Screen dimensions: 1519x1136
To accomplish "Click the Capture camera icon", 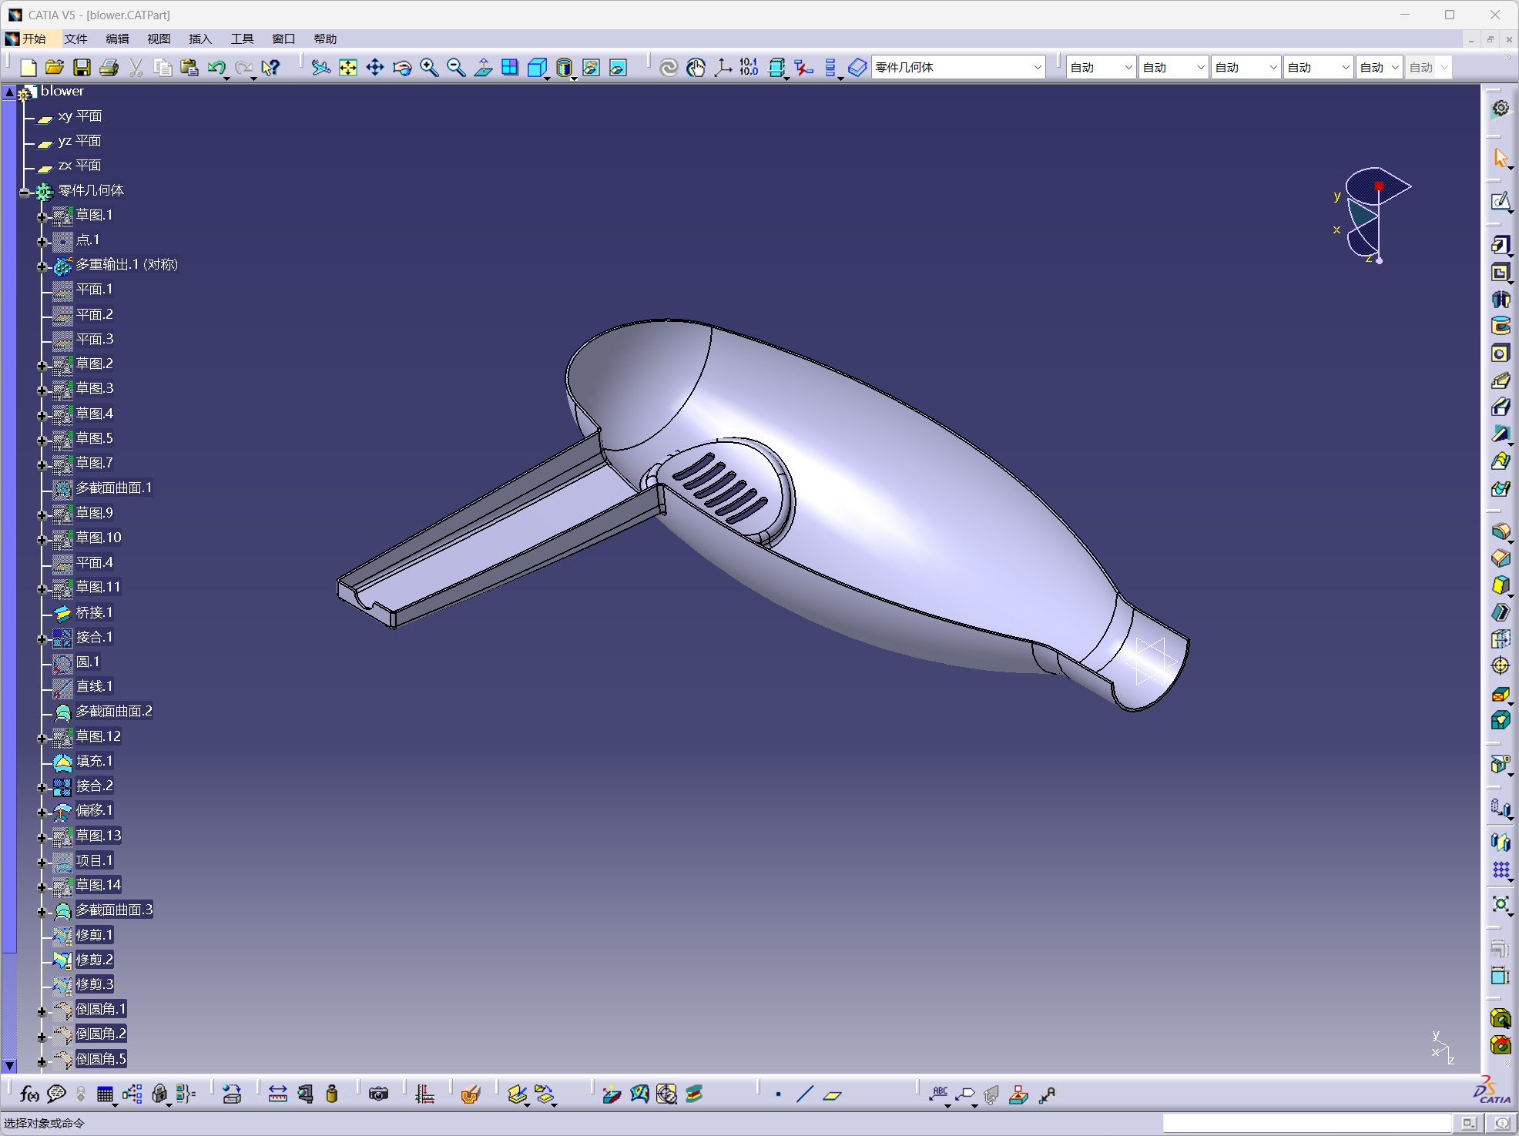I will click(378, 1094).
